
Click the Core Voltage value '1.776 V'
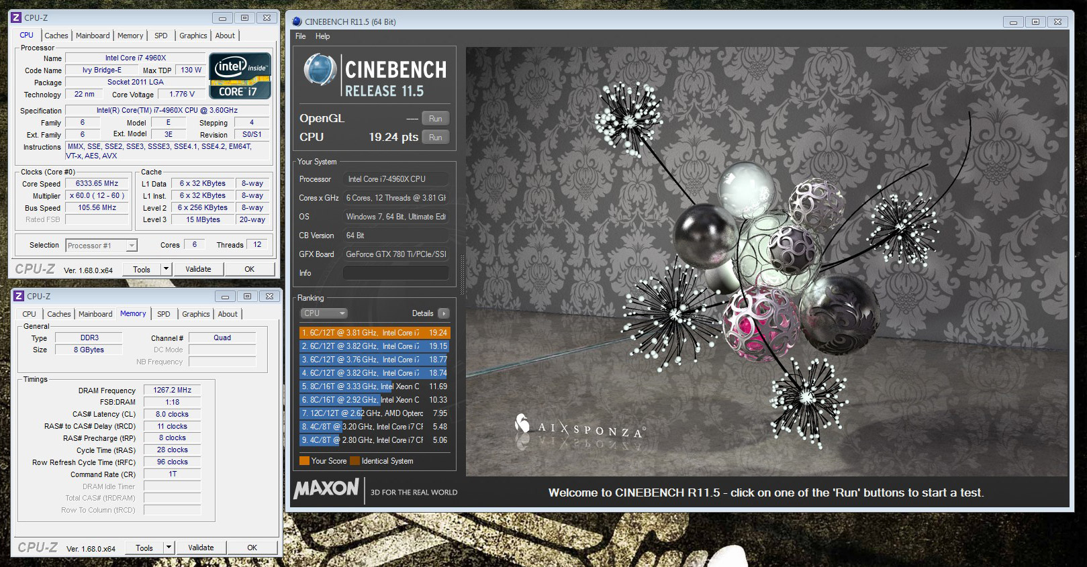pos(182,94)
